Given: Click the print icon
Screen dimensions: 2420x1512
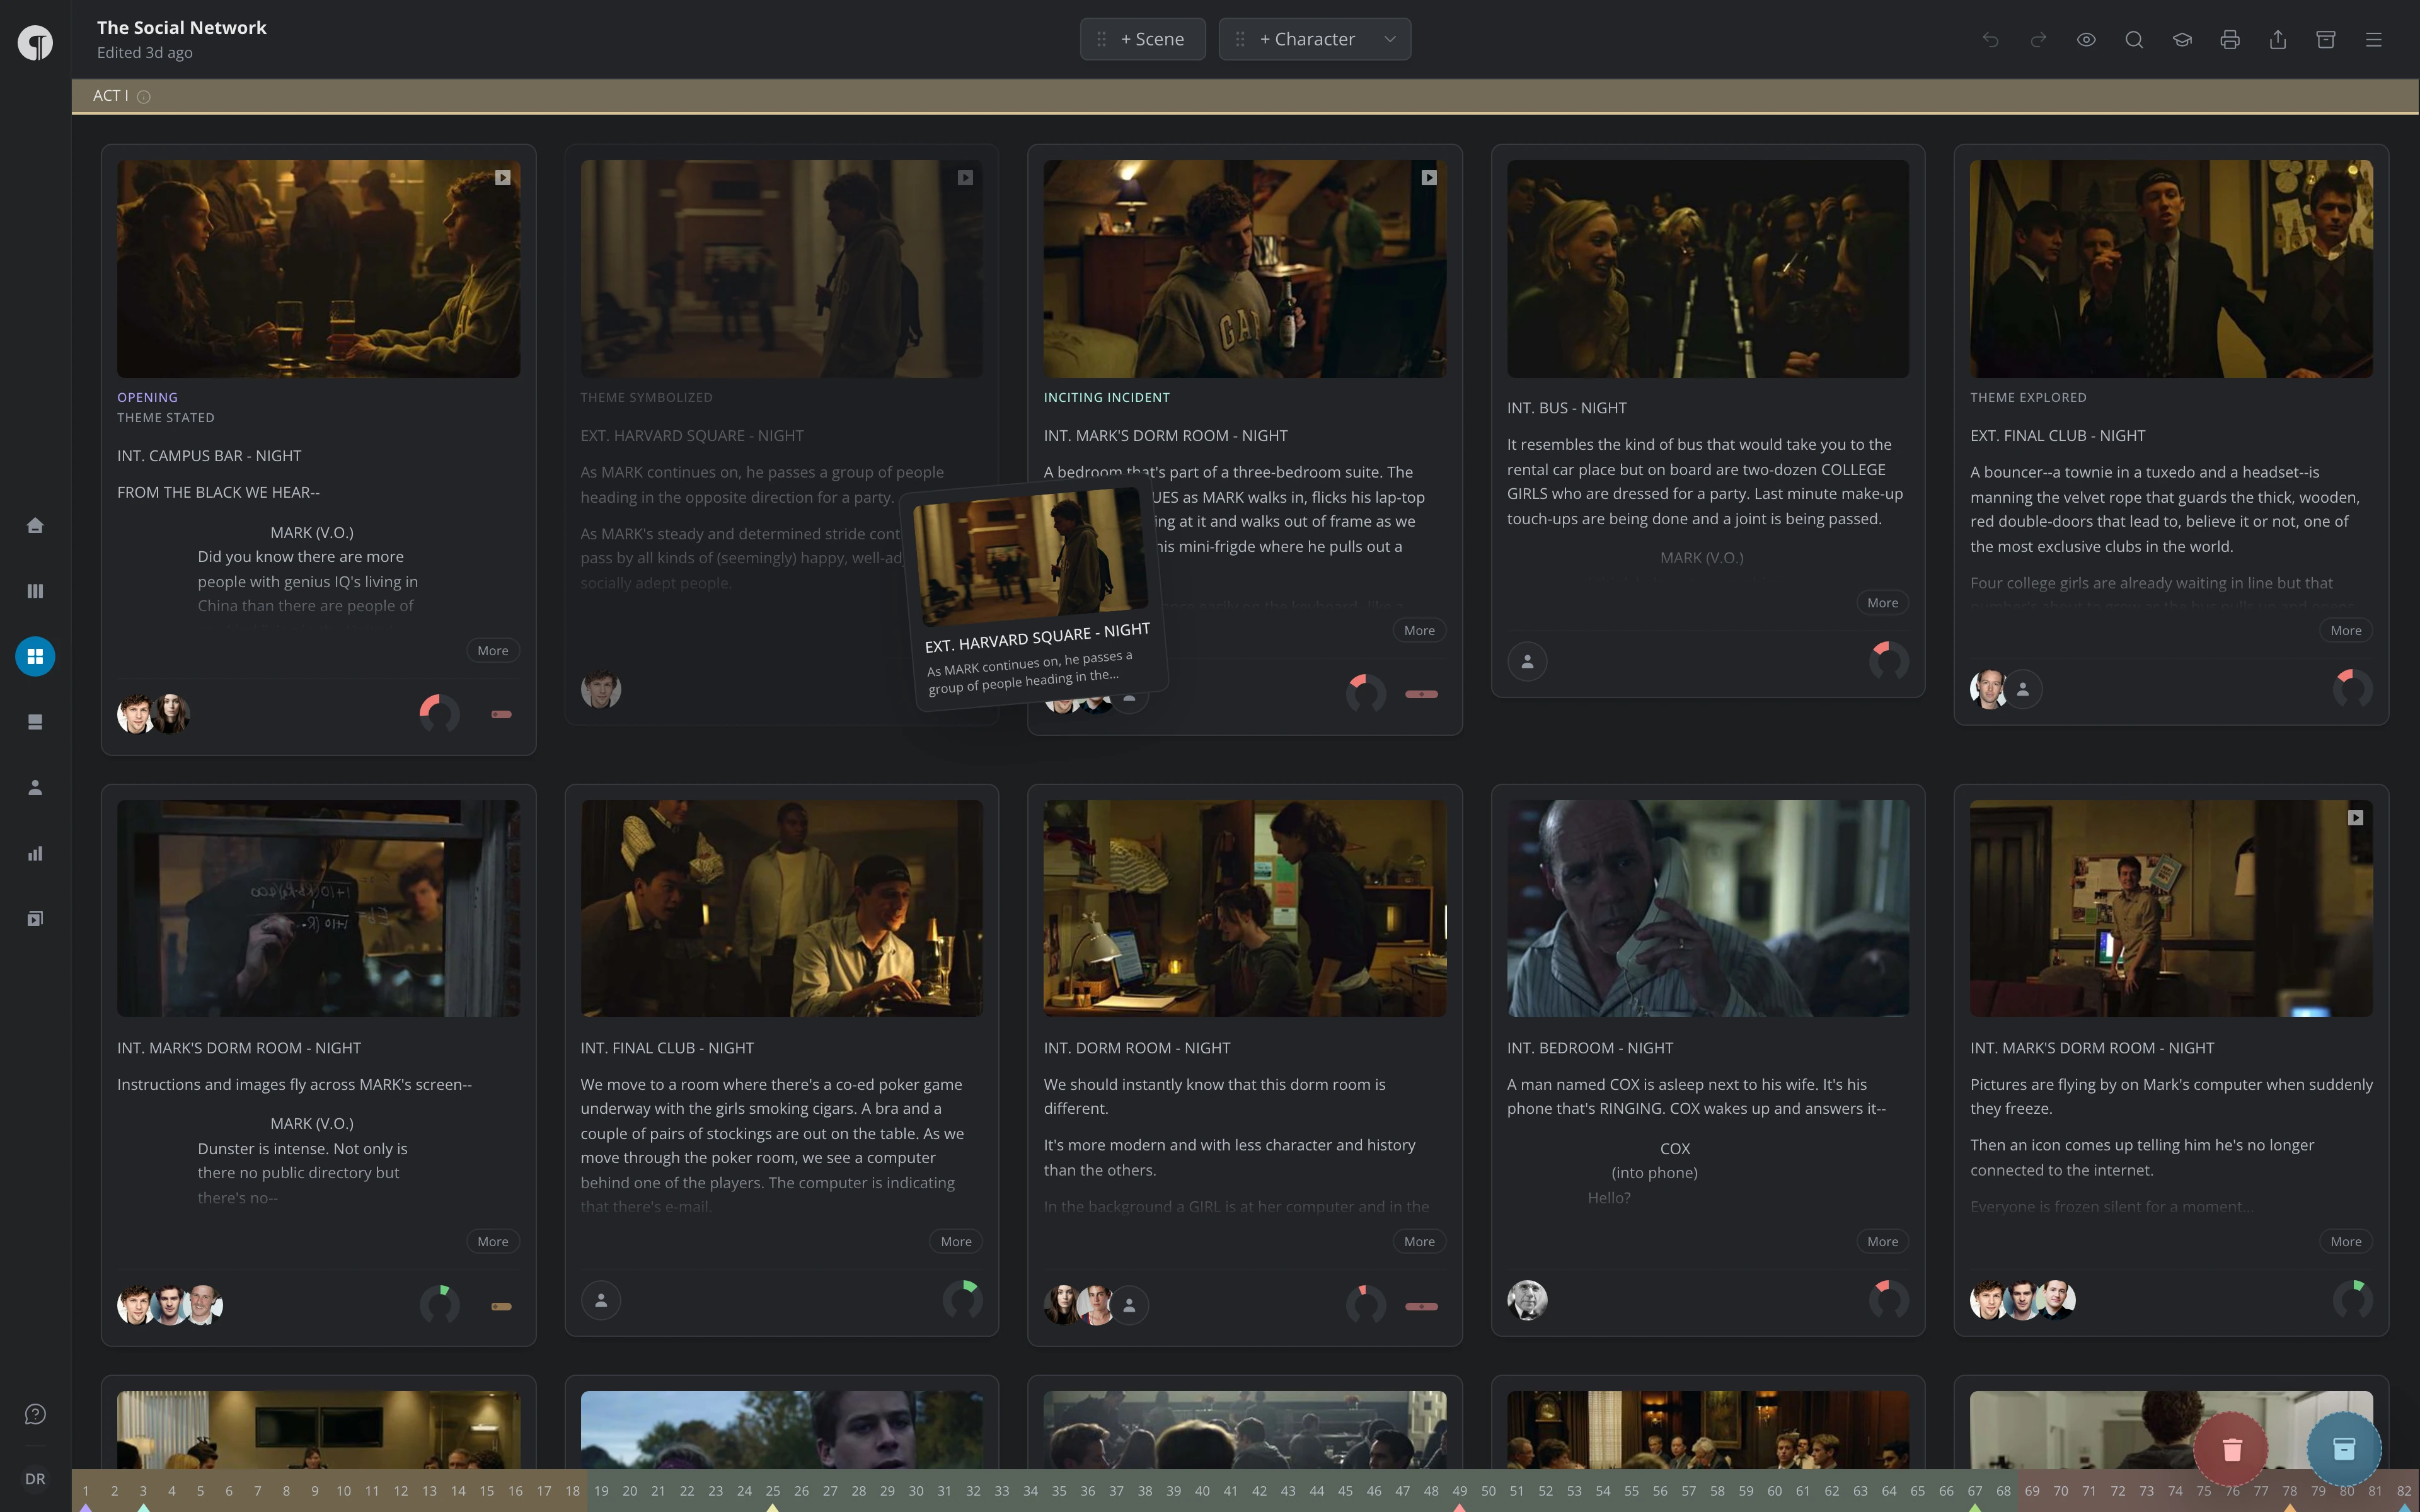Looking at the screenshot, I should (2230, 40).
